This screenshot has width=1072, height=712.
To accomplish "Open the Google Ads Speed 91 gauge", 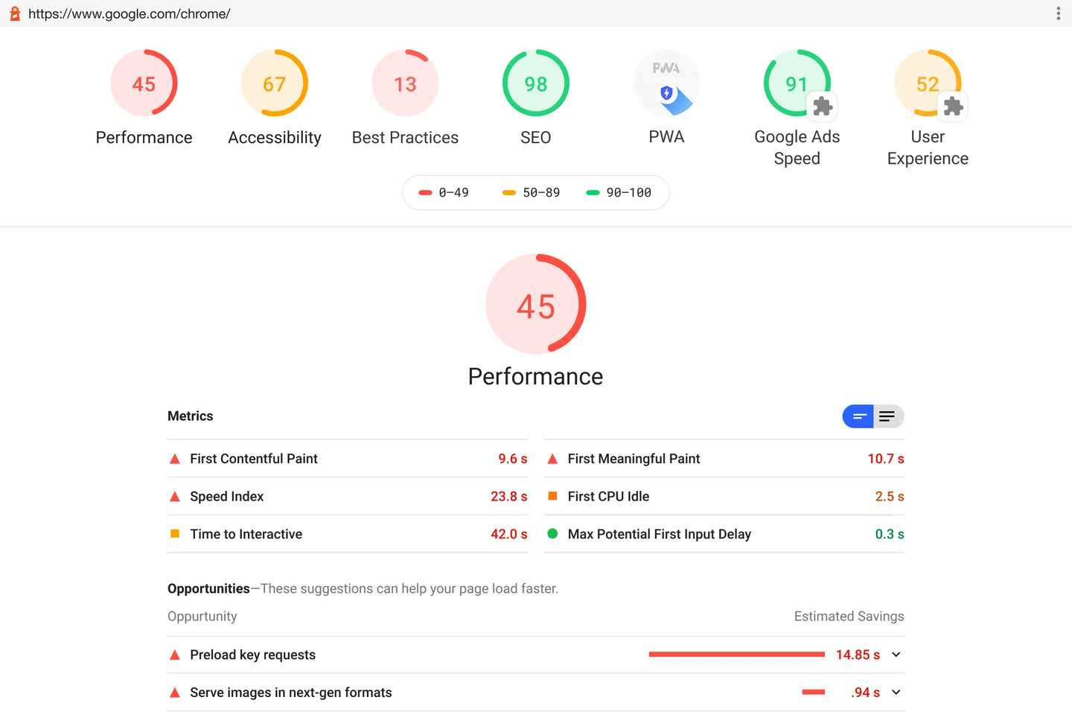I will 797,83.
